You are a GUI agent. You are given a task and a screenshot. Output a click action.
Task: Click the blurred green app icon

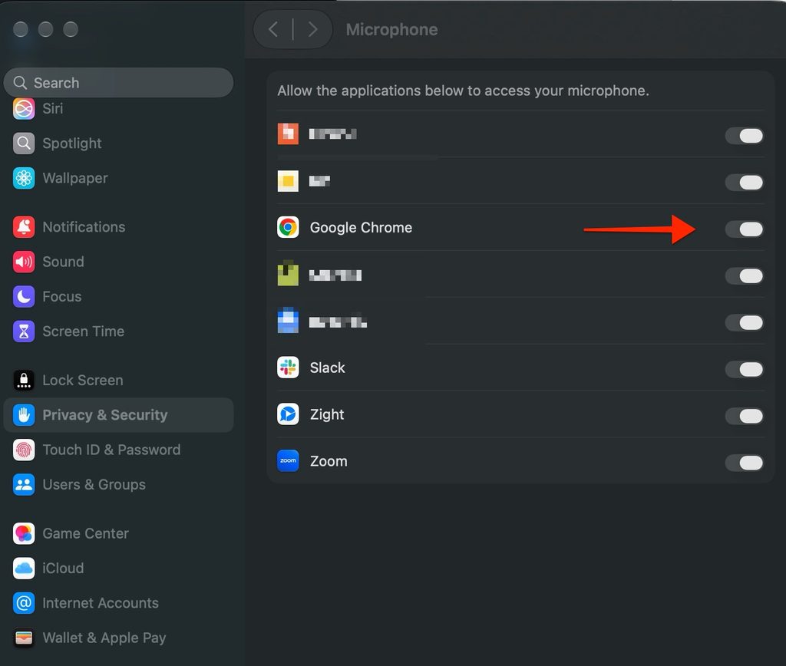[x=288, y=274]
